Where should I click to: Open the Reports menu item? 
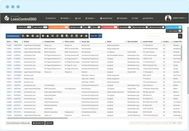[x=148, y=18]
